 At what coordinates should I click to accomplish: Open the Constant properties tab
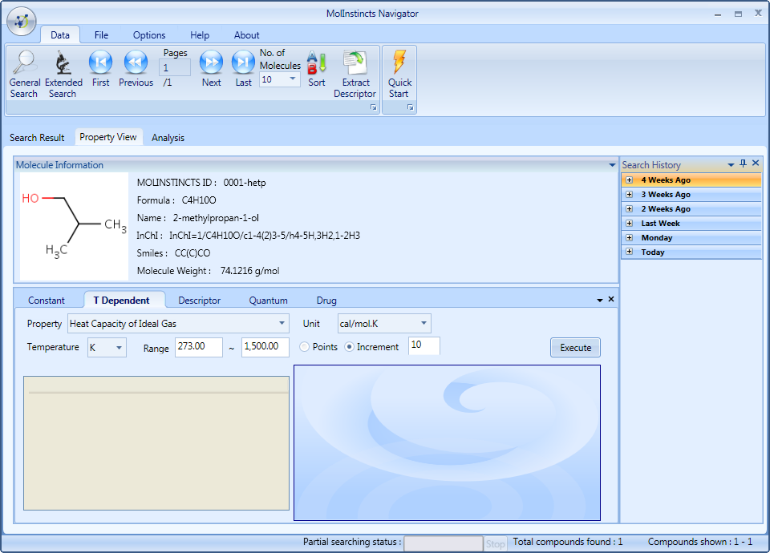pyautogui.click(x=47, y=301)
